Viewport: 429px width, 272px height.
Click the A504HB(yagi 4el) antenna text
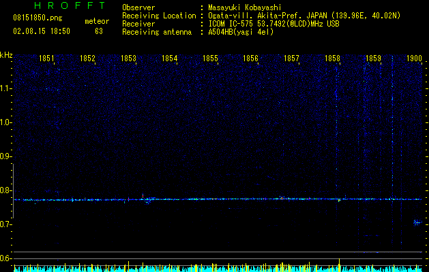[241, 32]
